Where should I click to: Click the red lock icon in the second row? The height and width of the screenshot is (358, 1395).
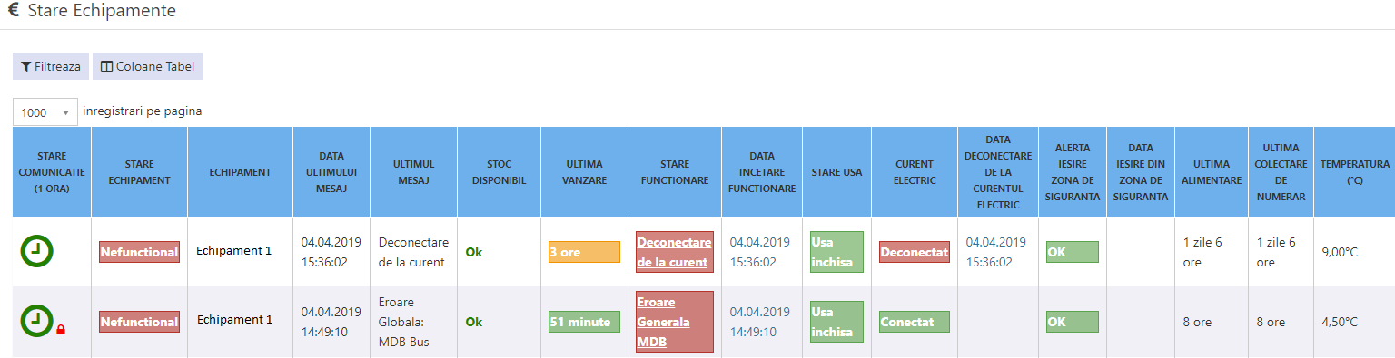pyautogui.click(x=61, y=330)
